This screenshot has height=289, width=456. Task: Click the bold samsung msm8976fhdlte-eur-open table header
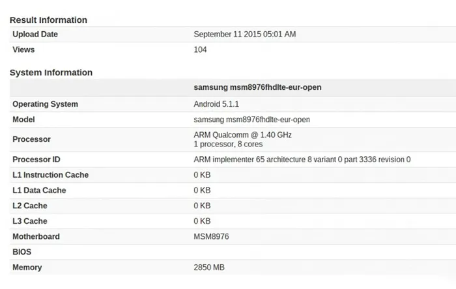pyautogui.click(x=257, y=87)
